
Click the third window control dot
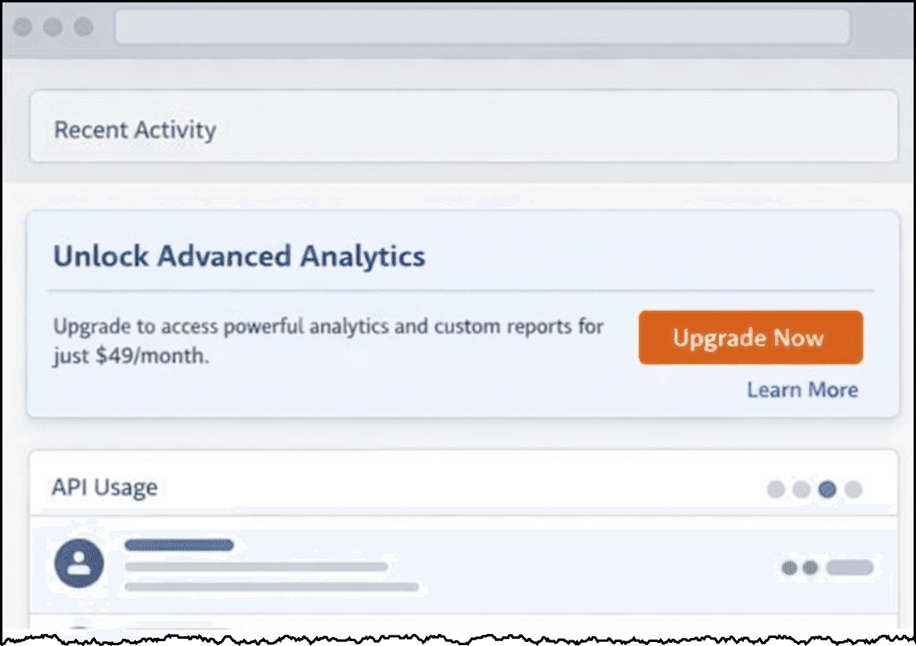tap(83, 27)
